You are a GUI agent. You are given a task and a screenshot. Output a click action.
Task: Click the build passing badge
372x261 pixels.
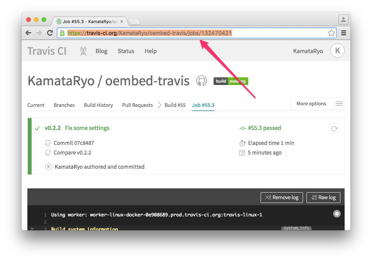coord(231,81)
